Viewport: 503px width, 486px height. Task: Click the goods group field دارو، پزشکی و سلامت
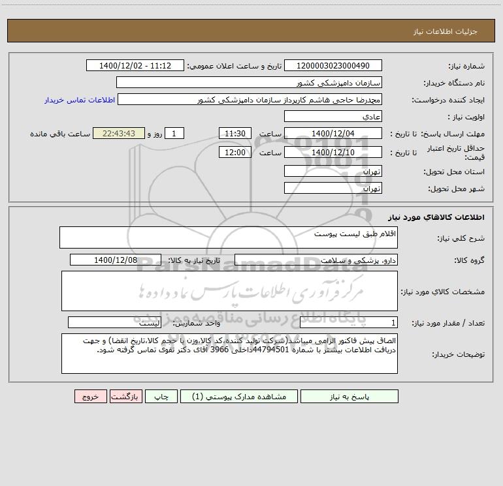tap(316, 260)
